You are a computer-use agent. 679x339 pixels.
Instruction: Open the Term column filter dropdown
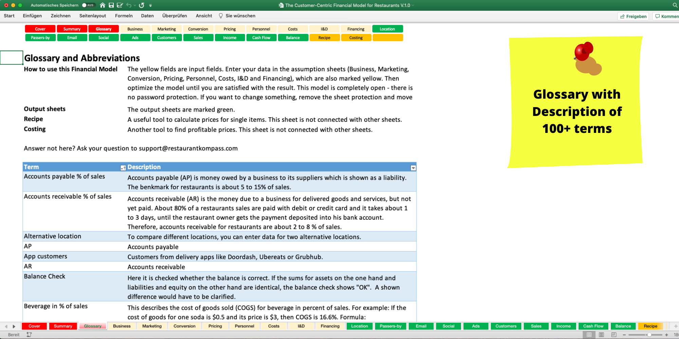point(123,168)
